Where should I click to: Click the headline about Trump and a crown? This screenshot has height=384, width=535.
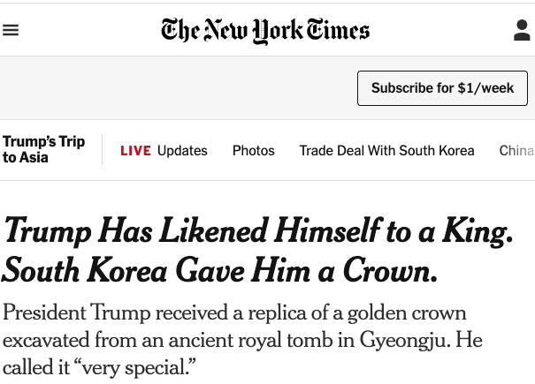pyautogui.click(x=256, y=251)
